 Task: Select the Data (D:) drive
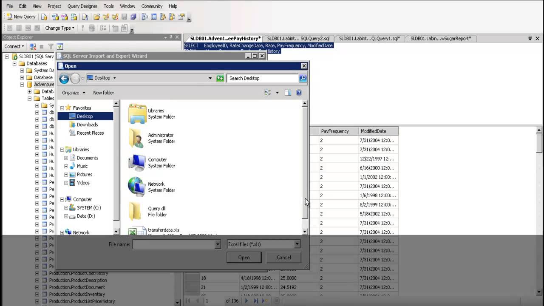click(85, 216)
